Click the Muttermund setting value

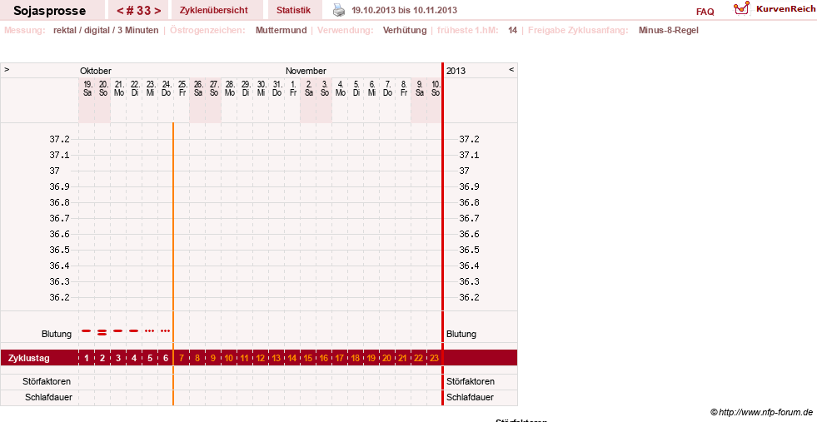(281, 30)
